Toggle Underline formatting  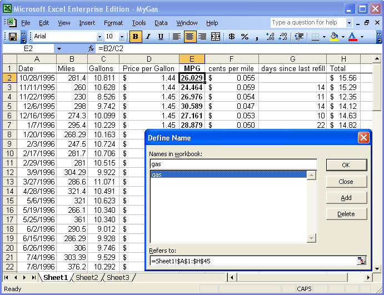[161, 37]
